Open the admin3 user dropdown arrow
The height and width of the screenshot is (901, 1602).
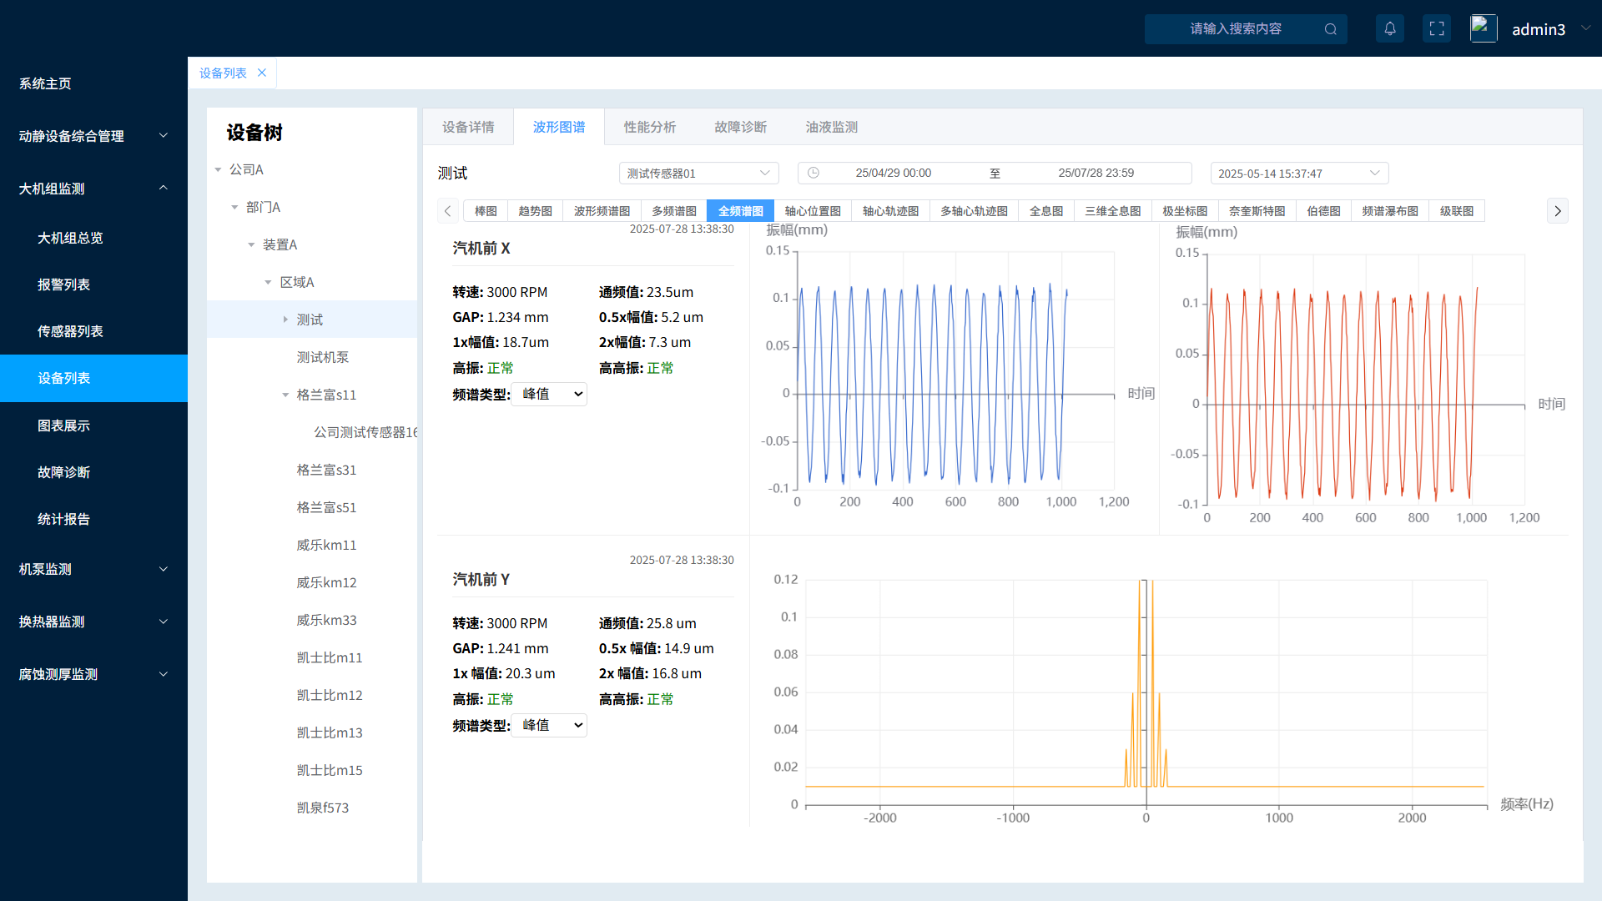[x=1585, y=28]
